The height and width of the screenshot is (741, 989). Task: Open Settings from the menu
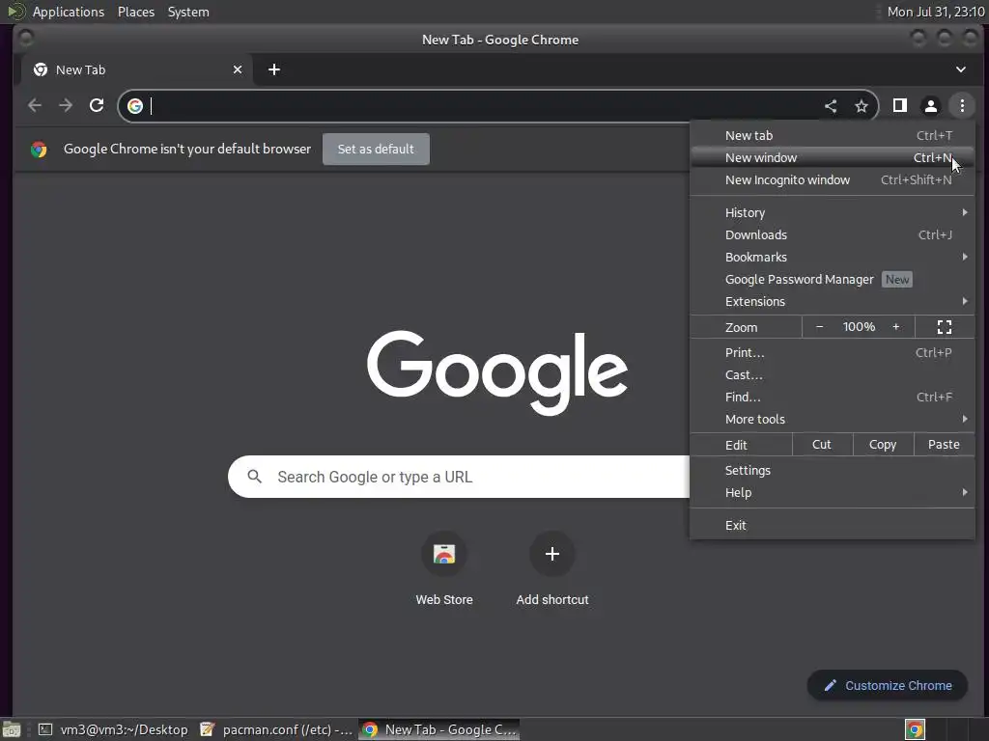click(833, 470)
